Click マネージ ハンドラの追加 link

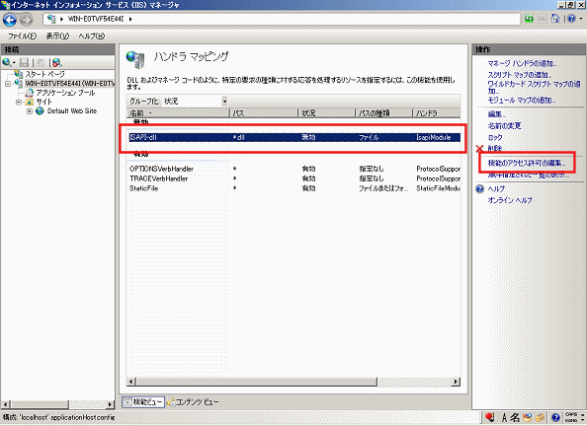point(522,64)
